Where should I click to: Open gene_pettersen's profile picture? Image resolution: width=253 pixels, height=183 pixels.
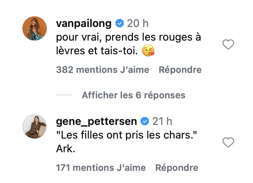coord(35,126)
